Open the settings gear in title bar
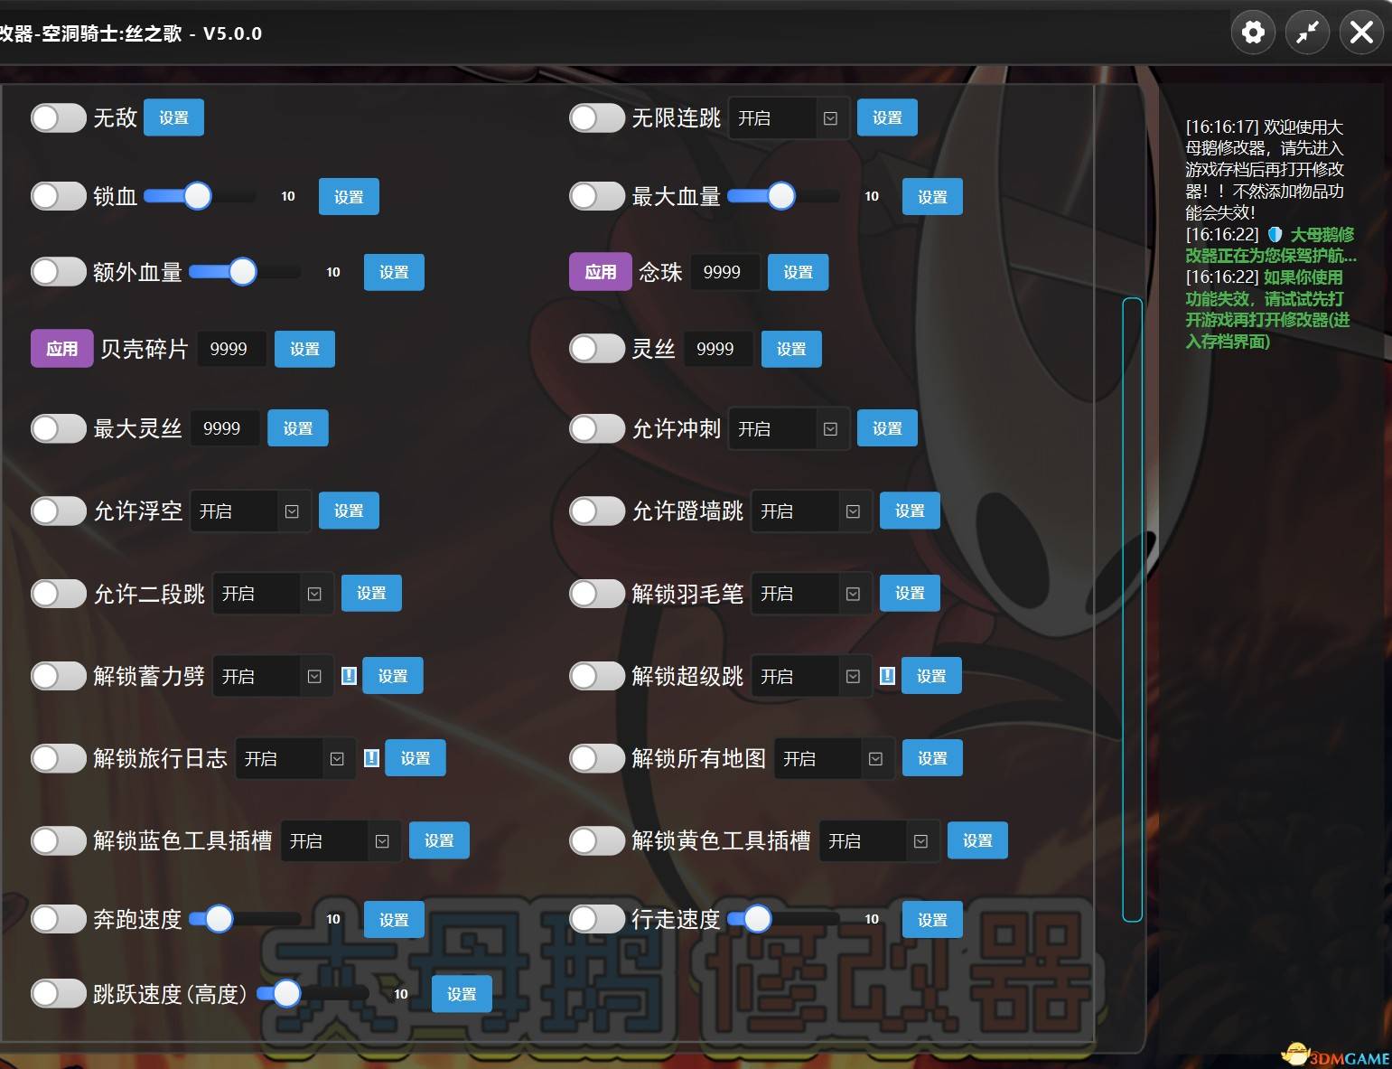1392x1069 pixels. tap(1253, 33)
